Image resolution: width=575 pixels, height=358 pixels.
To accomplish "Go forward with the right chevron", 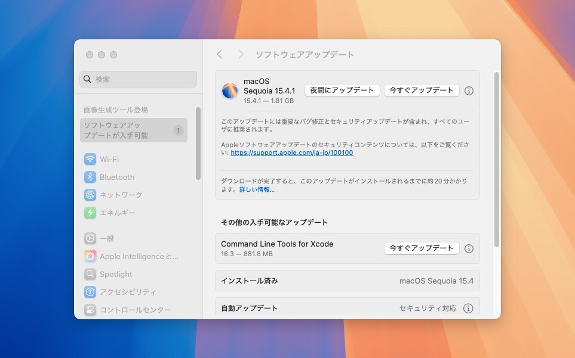I will [241, 54].
